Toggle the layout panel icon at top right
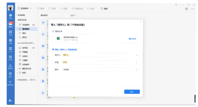Screen dimensions: 198x107 point(186,9)
